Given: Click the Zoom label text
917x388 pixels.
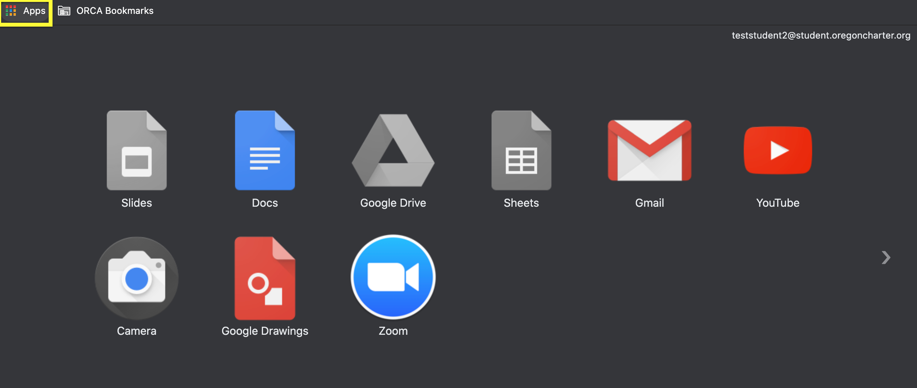Looking at the screenshot, I should [393, 331].
